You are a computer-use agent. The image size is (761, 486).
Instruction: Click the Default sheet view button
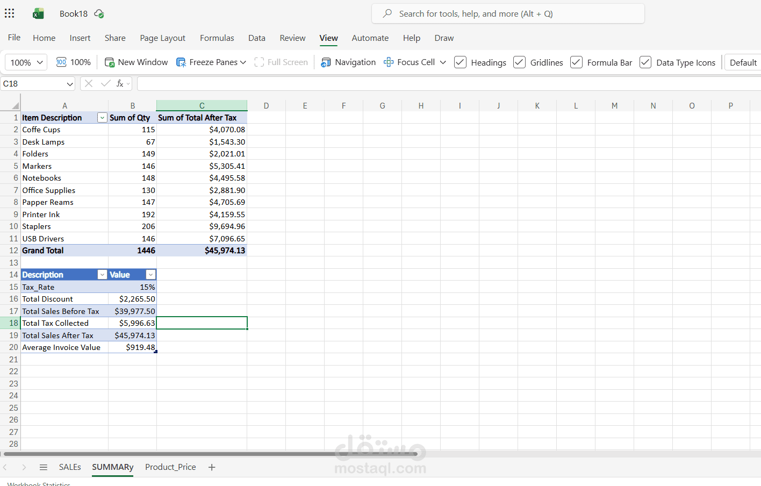point(743,62)
